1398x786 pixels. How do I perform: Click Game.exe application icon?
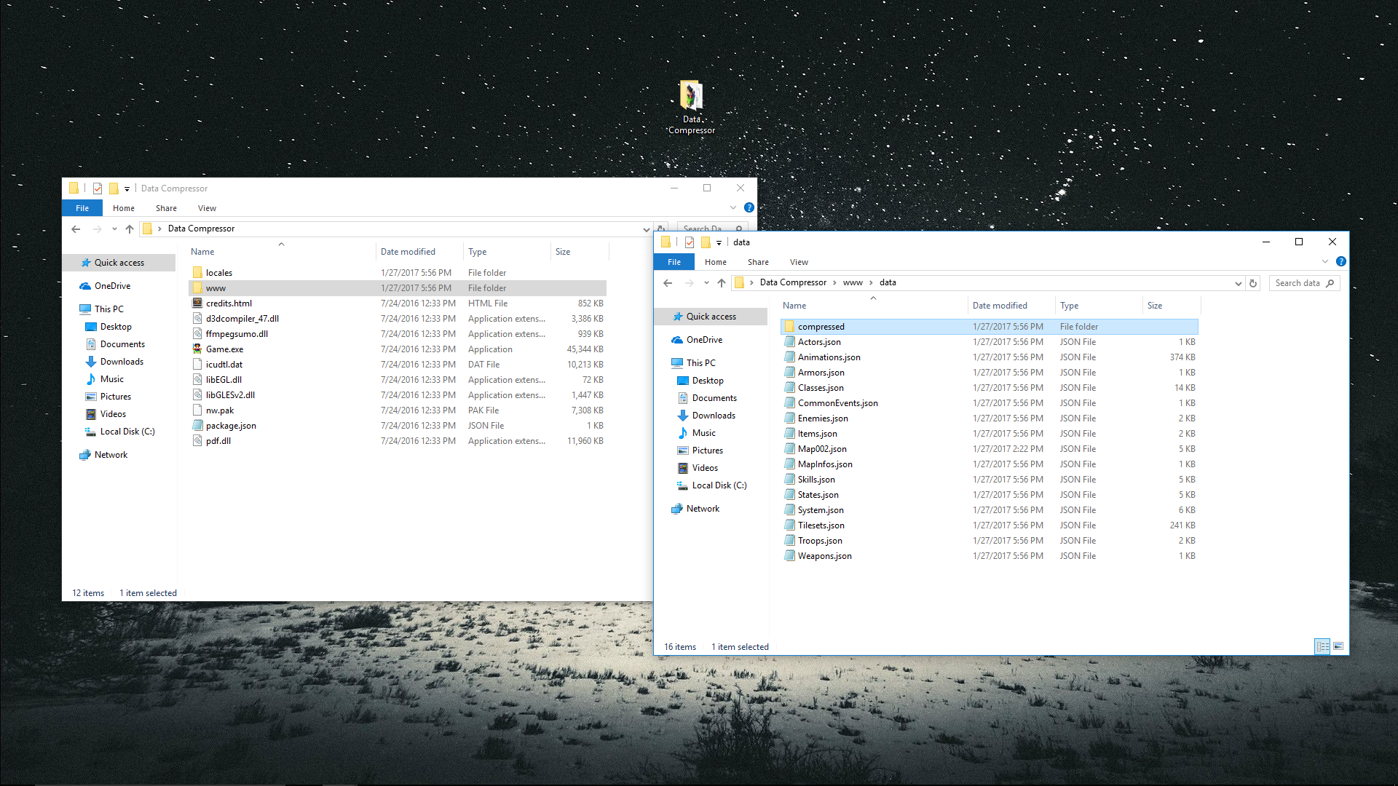tap(197, 349)
